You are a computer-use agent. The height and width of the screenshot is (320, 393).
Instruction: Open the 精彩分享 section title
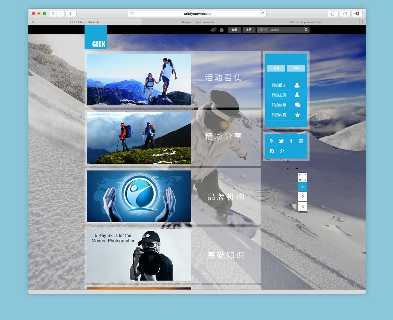pos(223,136)
